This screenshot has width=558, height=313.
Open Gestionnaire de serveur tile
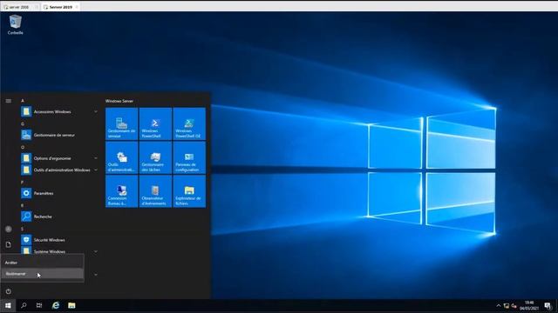pyautogui.click(x=122, y=123)
